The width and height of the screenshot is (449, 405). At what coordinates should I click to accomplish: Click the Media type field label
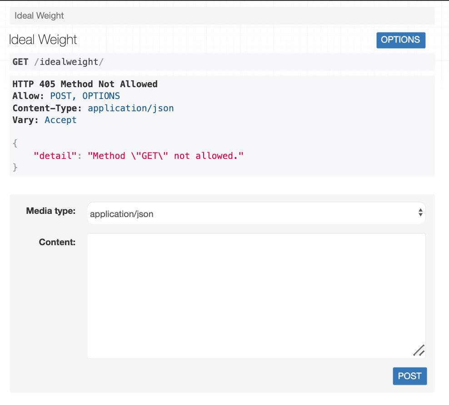51,211
